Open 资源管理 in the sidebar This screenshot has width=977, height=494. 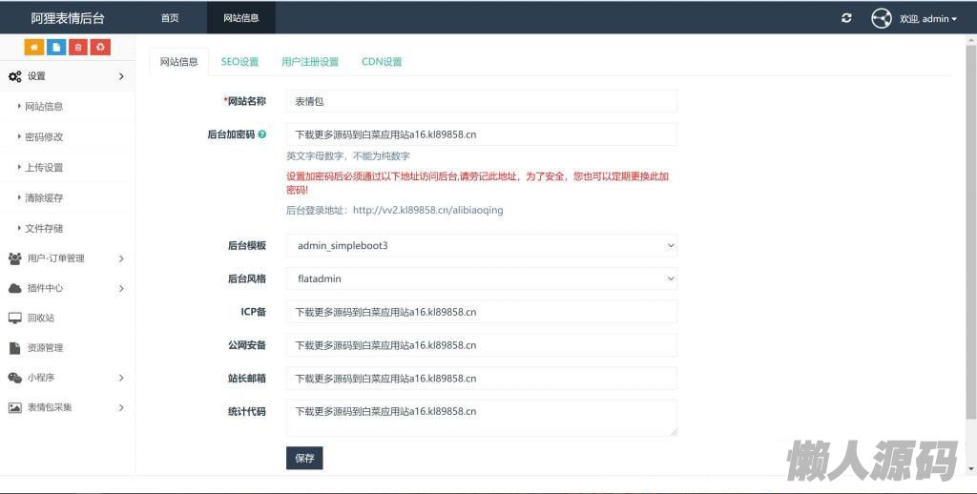(x=45, y=348)
